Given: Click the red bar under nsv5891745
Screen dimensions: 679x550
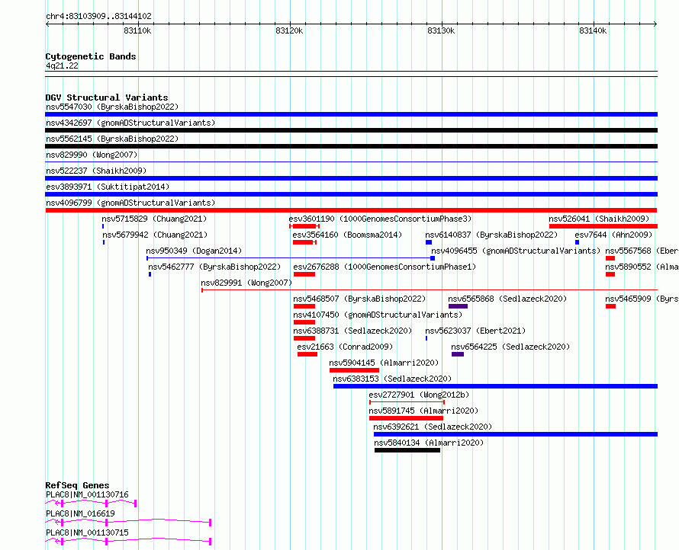Looking at the screenshot, I should pos(406,418).
